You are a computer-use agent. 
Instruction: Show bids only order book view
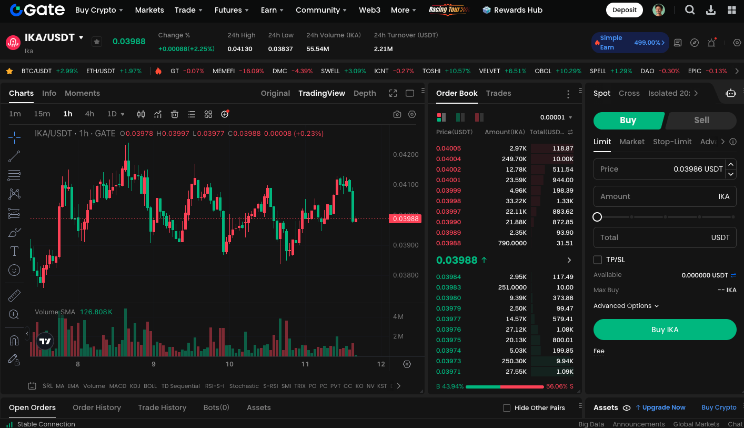[x=460, y=117]
